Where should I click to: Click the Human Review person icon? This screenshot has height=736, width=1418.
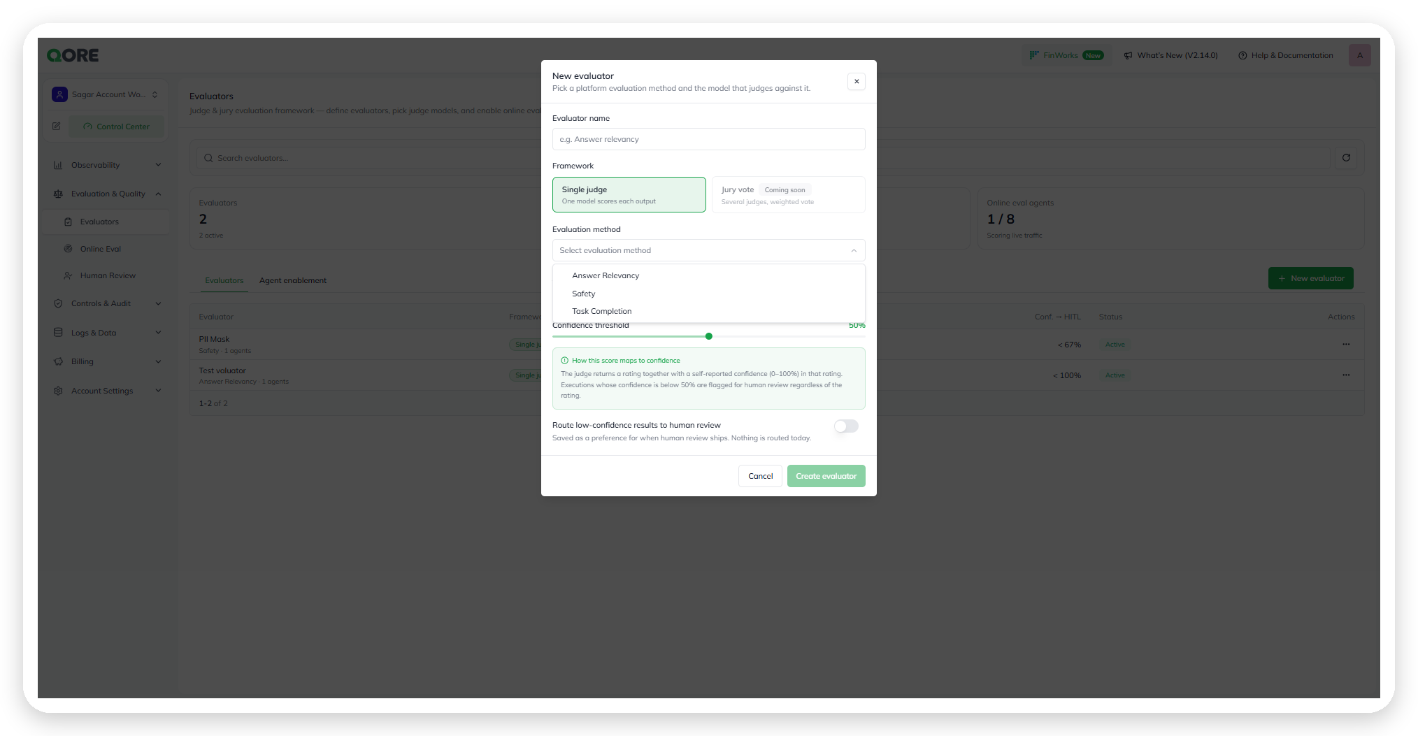coord(68,275)
